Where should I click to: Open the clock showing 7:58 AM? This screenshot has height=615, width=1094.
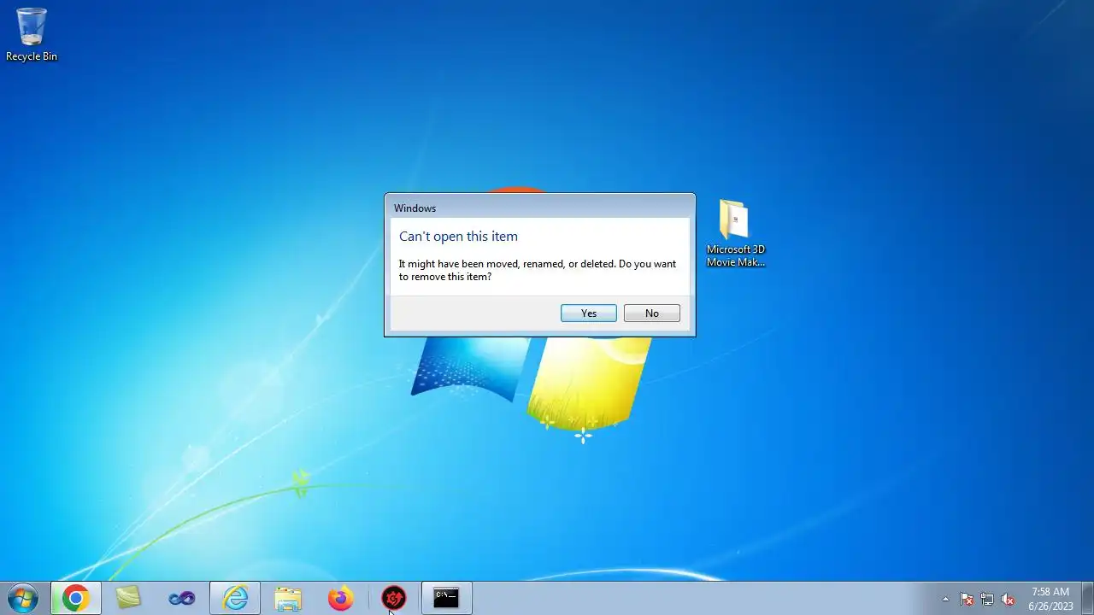1050,599
